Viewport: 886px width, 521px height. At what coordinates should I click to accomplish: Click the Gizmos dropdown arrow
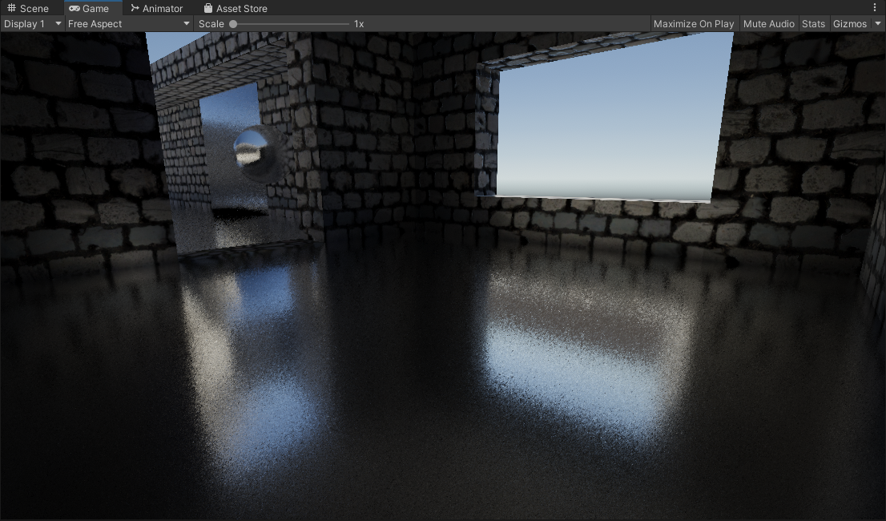pyautogui.click(x=878, y=24)
